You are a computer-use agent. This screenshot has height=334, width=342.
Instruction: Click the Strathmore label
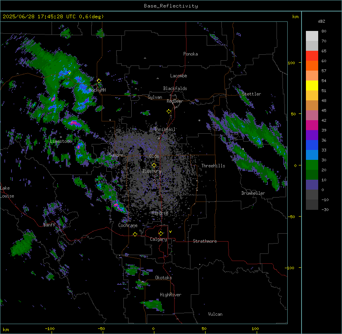(205, 241)
